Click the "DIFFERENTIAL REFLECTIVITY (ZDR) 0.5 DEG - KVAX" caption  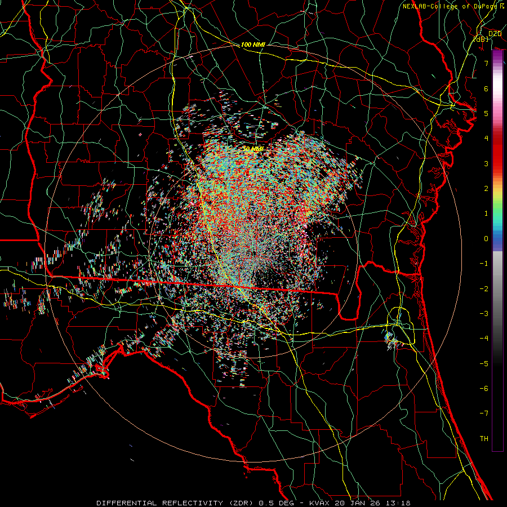tap(213, 503)
